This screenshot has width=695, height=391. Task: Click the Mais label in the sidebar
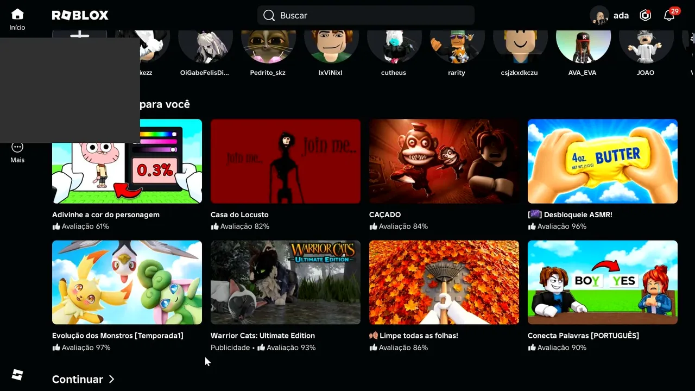(17, 160)
